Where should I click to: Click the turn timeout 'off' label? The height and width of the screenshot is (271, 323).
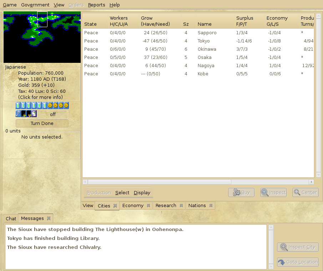[x=53, y=114]
